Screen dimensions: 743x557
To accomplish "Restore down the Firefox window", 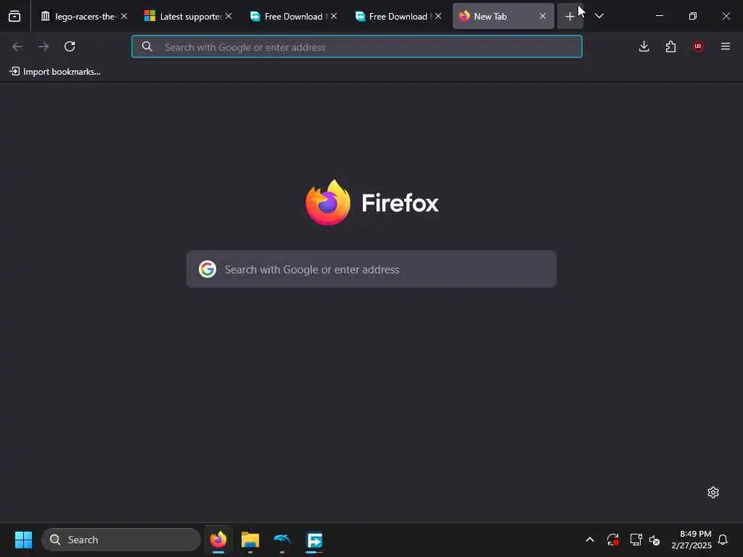I will 693,16.
